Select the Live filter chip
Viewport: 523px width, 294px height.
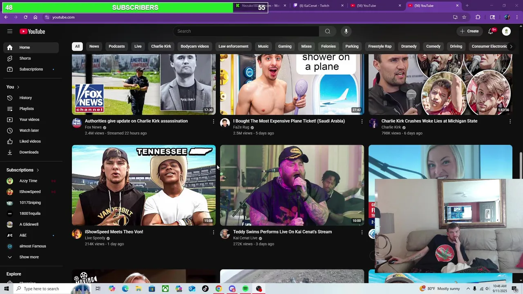pos(138,47)
